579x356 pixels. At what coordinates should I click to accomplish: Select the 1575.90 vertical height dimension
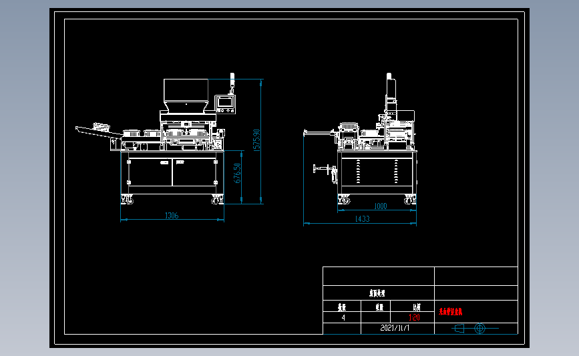257,140
